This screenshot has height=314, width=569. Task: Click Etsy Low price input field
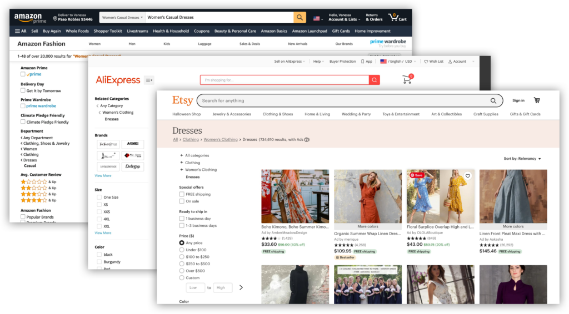pos(195,287)
